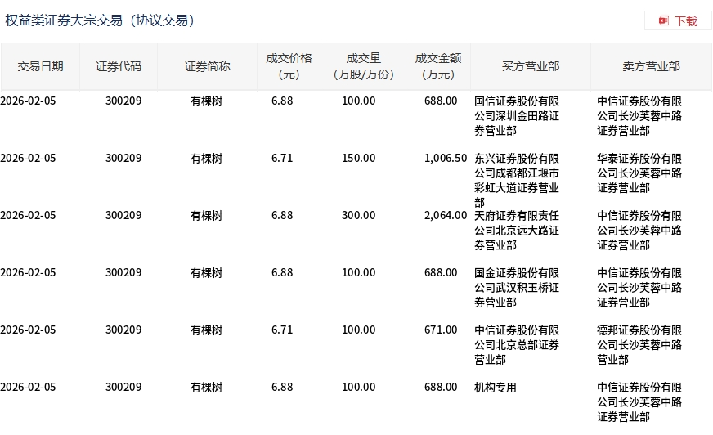
Task: Click seller 中信证券 in the 天府证券 row
Action: click(x=639, y=231)
